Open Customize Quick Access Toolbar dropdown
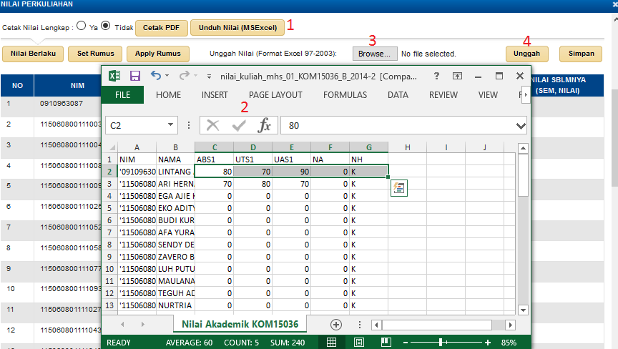This screenshot has height=349, width=618. [x=209, y=77]
